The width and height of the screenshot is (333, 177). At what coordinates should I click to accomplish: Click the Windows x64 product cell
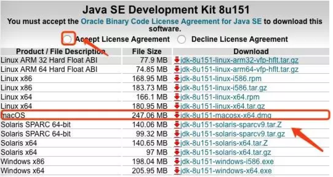(61, 171)
